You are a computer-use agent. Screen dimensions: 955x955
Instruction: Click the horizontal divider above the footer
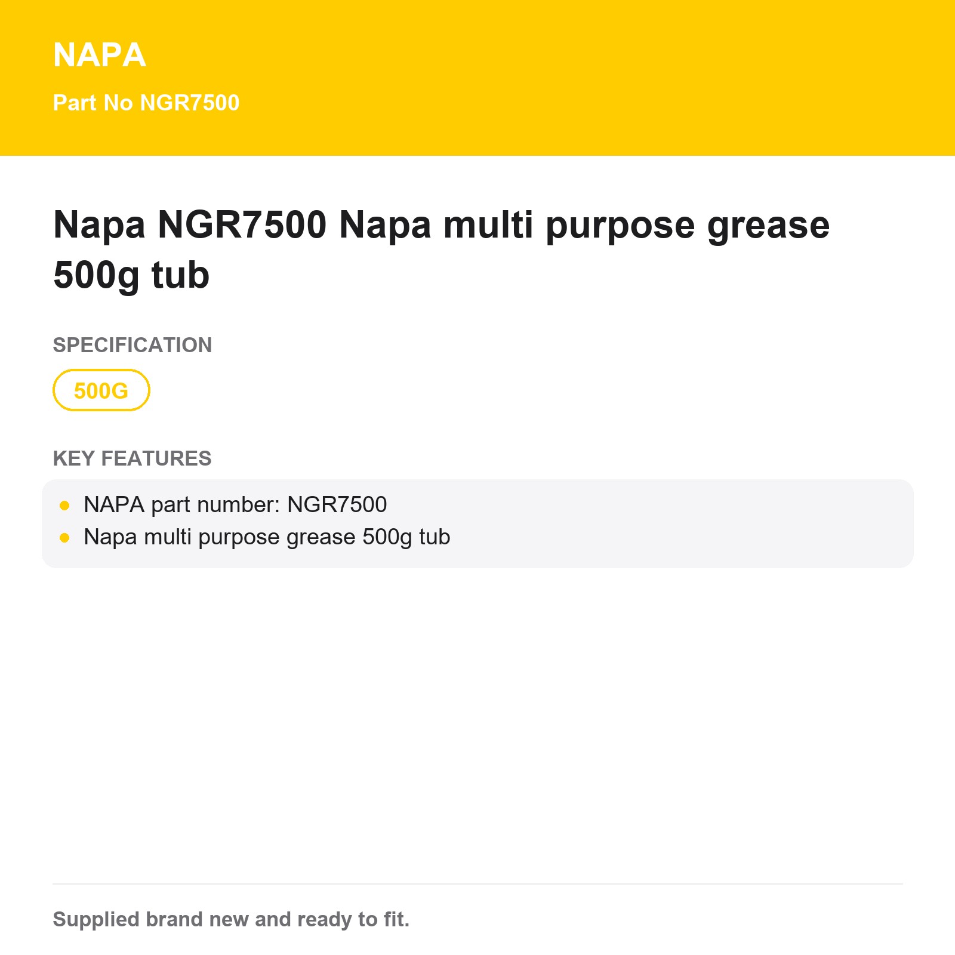(478, 883)
